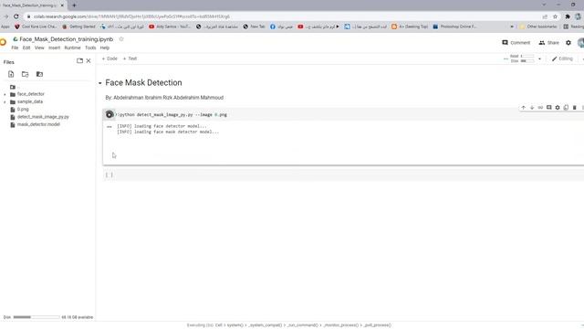This screenshot has height=329, width=584.
Task: Click the Share button
Action: pos(548,43)
